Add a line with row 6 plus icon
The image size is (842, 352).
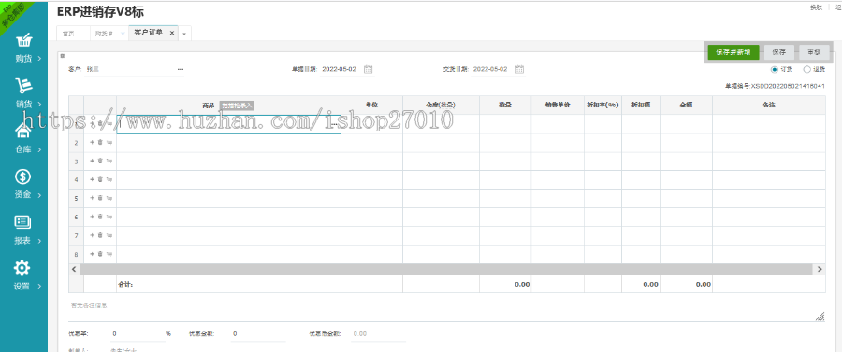pos(92,217)
